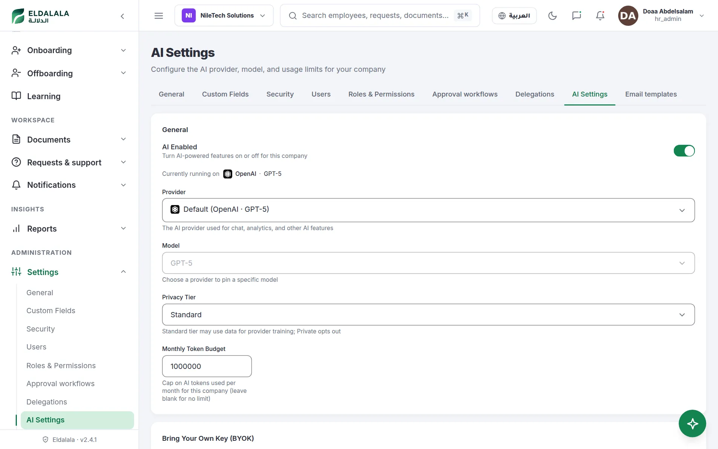Click the DA user avatar
718x449 pixels.
point(628,16)
